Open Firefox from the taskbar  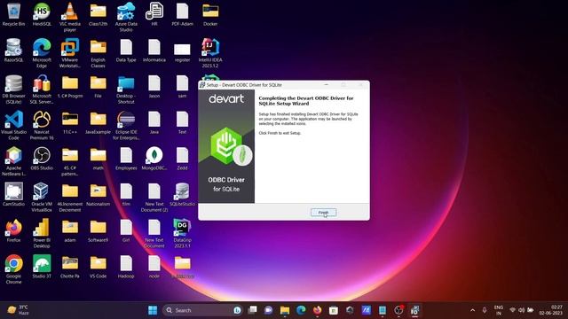[x=318, y=310]
